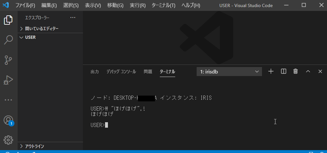Open the irisdb terminal selector dropdown
The height and width of the screenshot is (153, 327).
pos(229,72)
